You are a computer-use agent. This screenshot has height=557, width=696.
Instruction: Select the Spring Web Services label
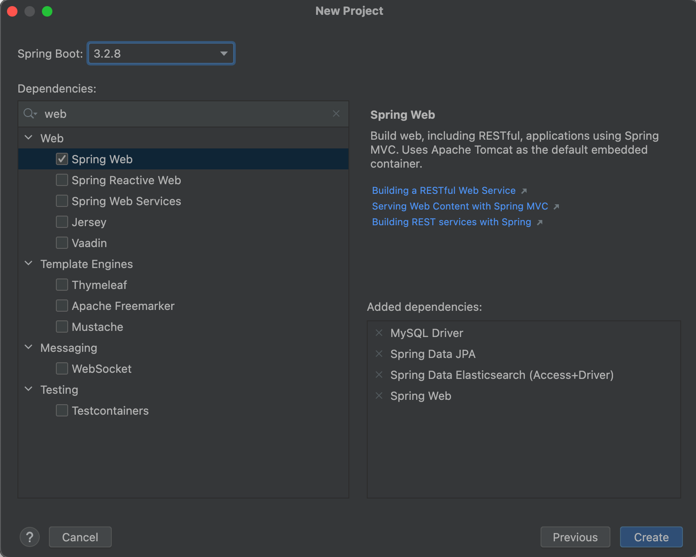click(x=126, y=201)
